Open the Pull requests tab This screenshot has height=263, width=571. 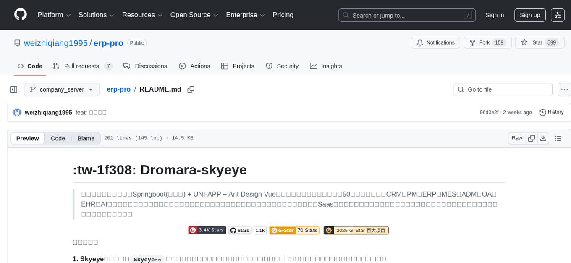click(82, 66)
